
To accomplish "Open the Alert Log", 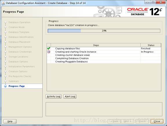I will click(70, 96).
